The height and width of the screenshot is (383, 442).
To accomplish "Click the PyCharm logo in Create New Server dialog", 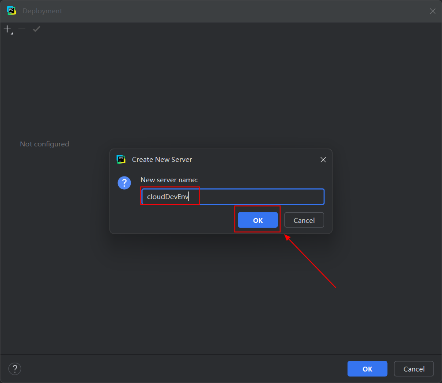I will point(121,159).
